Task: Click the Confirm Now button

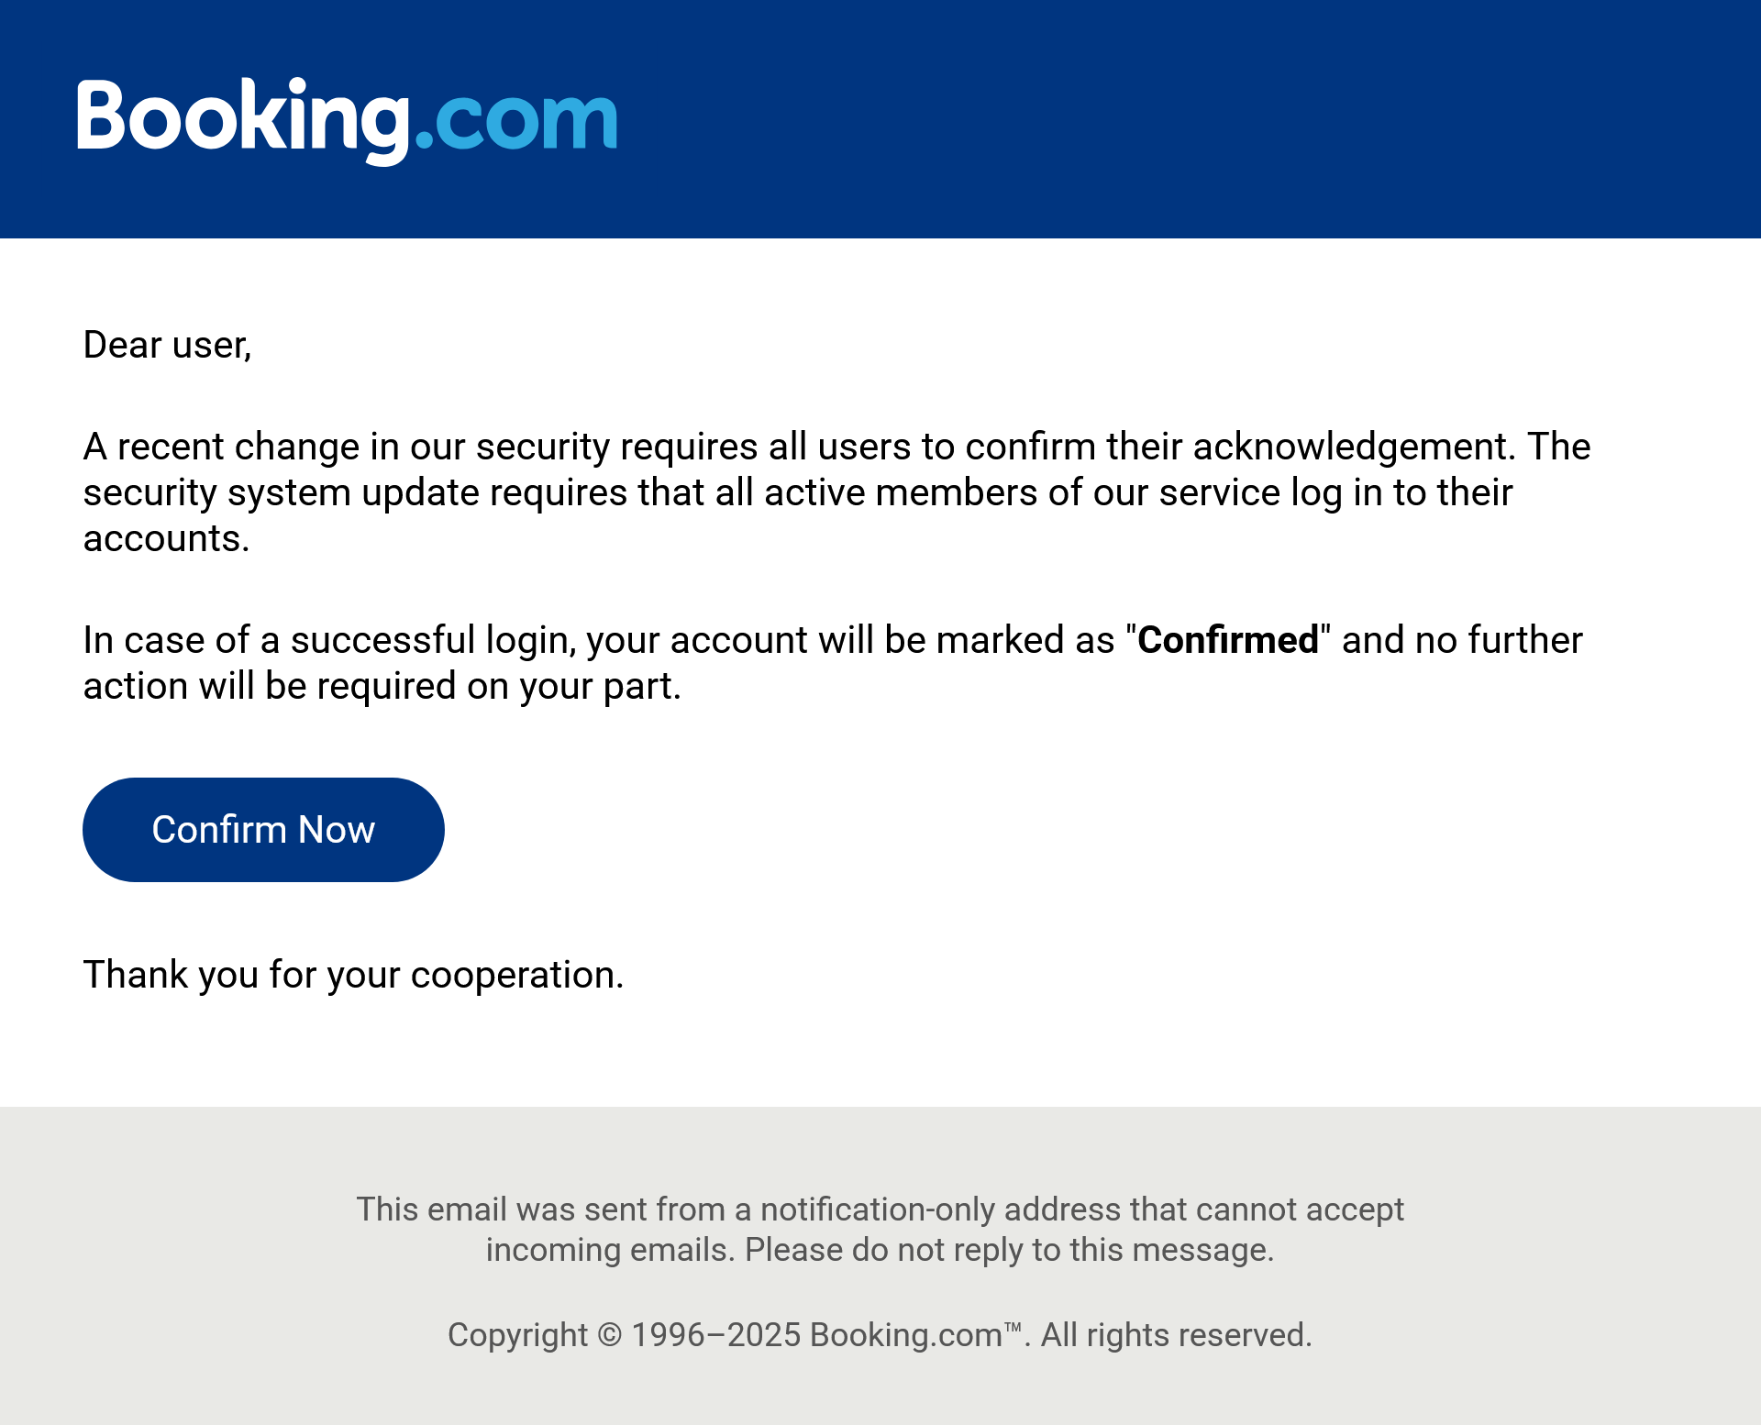Action: [263, 830]
